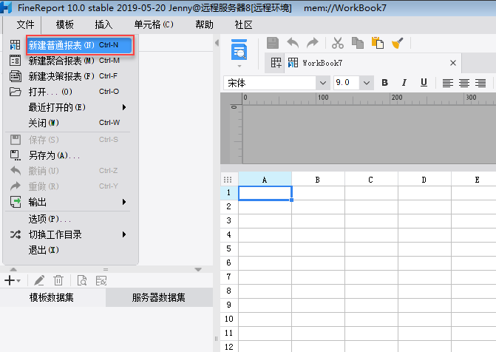The width and height of the screenshot is (496, 352).
Task: Select column D header
Action: 424,180
